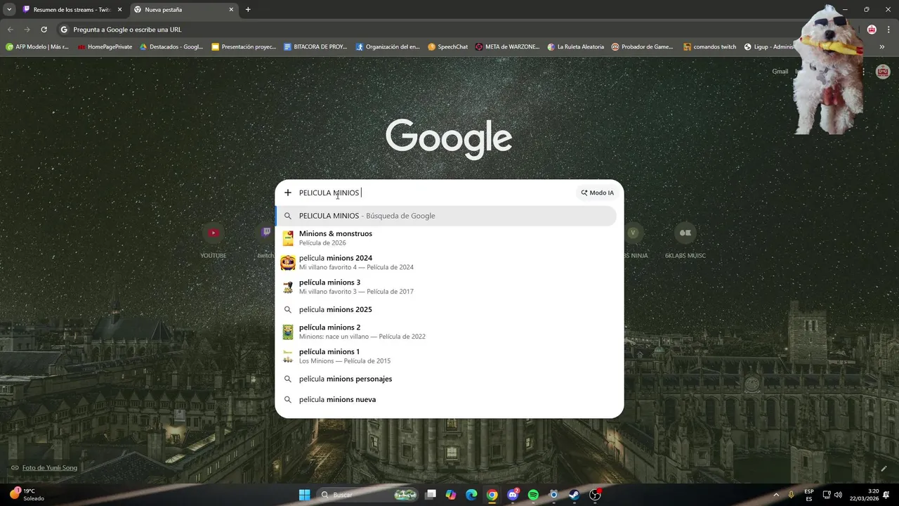Viewport: 899px width, 506px height.
Task: Switch keyboard language ESP ES
Action: tap(809, 495)
